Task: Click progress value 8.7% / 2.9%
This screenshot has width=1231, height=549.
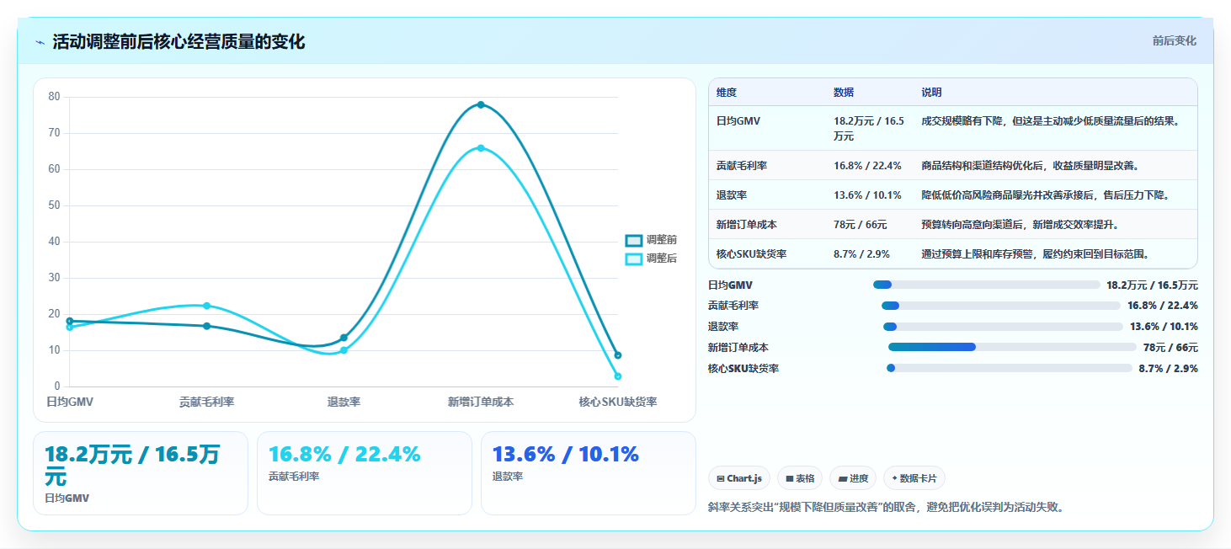Action: (x=1169, y=369)
